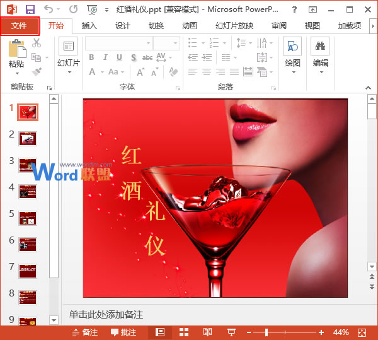Open the font name combo box
The image size is (378, 340).
click(119, 43)
